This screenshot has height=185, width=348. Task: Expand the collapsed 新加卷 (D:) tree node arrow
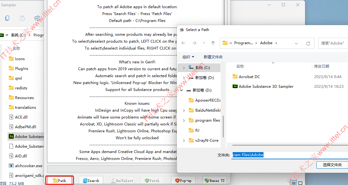[184, 78]
